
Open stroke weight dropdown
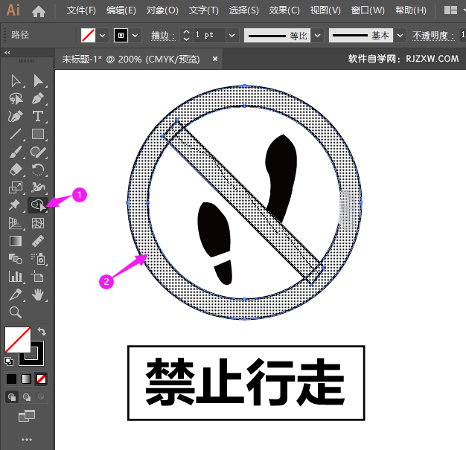232,36
